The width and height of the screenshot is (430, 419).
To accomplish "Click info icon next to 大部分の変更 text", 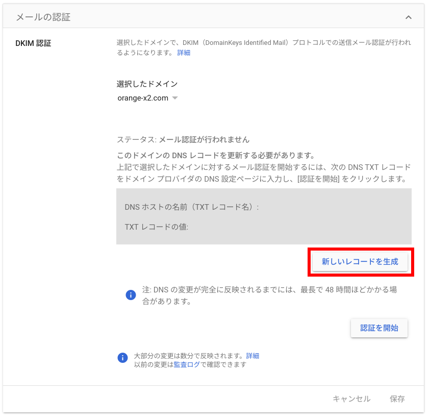I will pyautogui.click(x=122, y=357).
